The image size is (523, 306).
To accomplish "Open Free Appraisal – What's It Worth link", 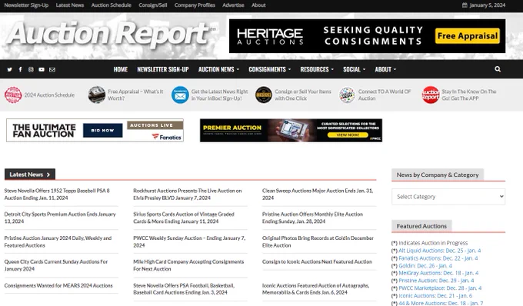I will pyautogui.click(x=135, y=95).
